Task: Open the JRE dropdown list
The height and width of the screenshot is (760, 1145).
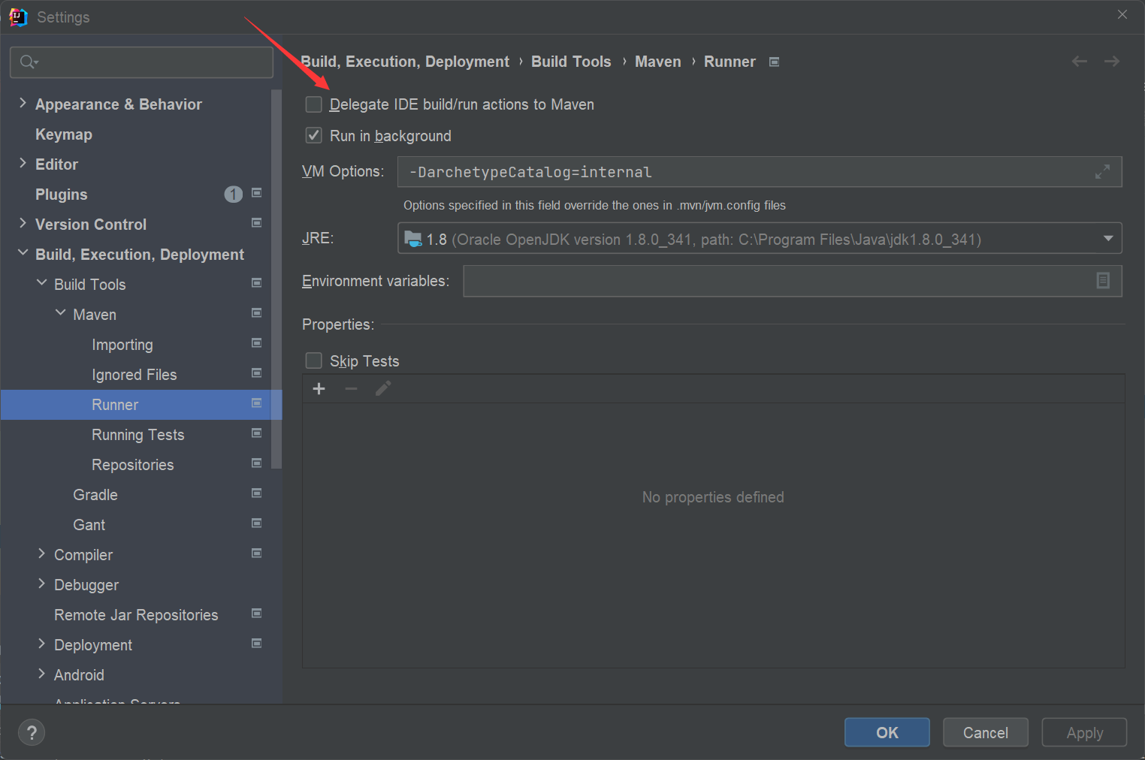Action: pyautogui.click(x=1108, y=239)
